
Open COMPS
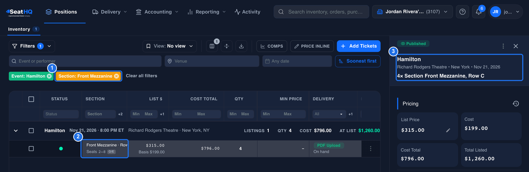pyautogui.click(x=272, y=46)
